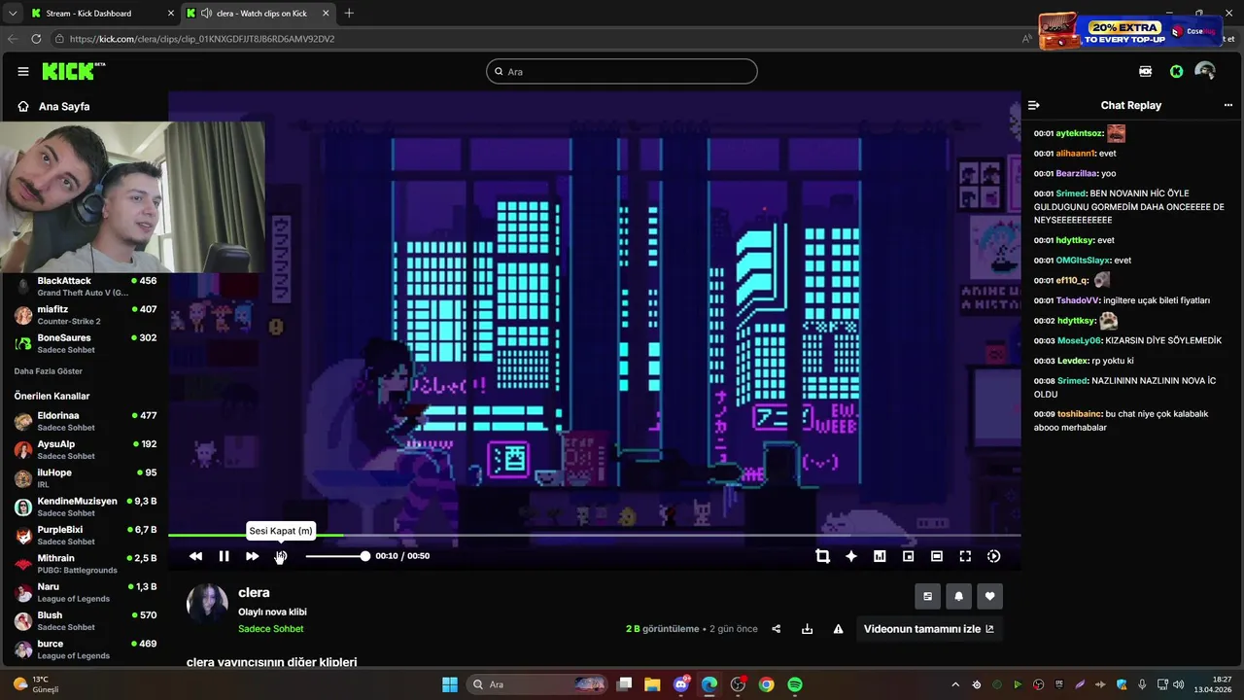The height and width of the screenshot is (700, 1244).
Task: Open Ana Sayfa home link
Action: click(53, 106)
